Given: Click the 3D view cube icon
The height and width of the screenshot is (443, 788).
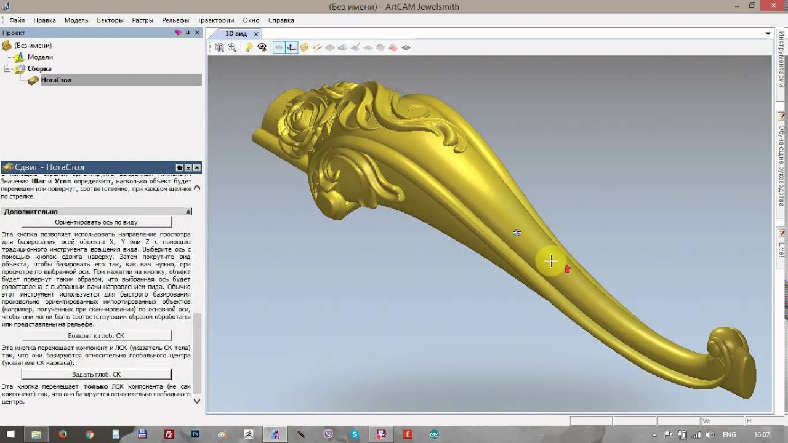Looking at the screenshot, I should 219,47.
